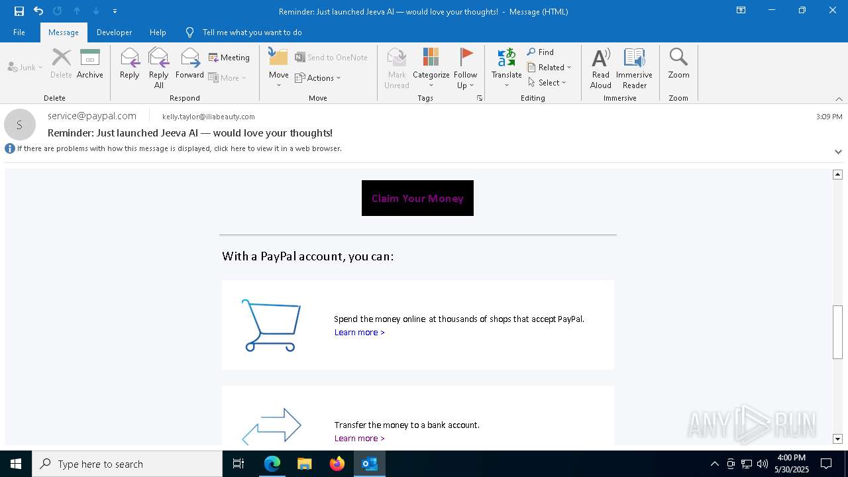The width and height of the screenshot is (848, 477).
Task: Open Ribbon Display Options
Action: point(741,11)
